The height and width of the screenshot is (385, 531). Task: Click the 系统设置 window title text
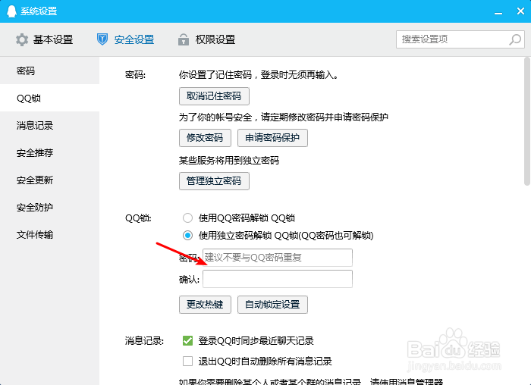pyautogui.click(x=39, y=11)
